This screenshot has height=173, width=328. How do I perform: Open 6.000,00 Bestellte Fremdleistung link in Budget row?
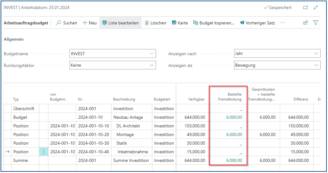click(234, 117)
